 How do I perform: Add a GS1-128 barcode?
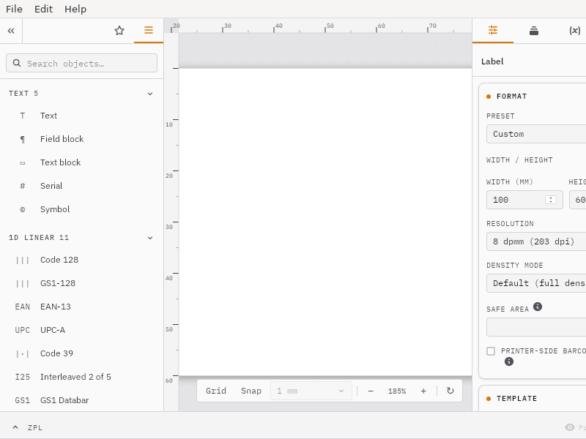pyautogui.click(x=81, y=283)
